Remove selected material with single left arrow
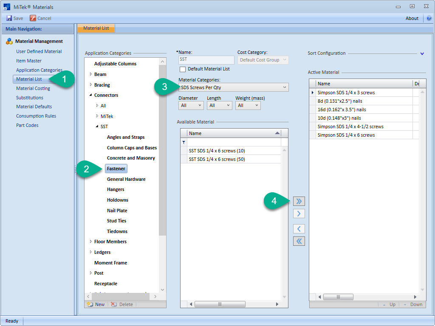Image resolution: width=435 pixels, height=326 pixels. (299, 229)
